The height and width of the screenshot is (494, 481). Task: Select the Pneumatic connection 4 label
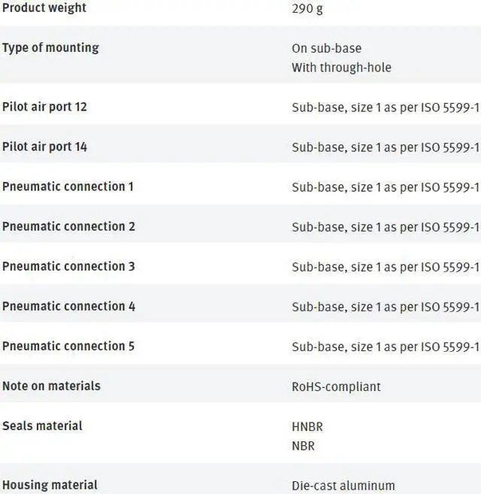68,306
